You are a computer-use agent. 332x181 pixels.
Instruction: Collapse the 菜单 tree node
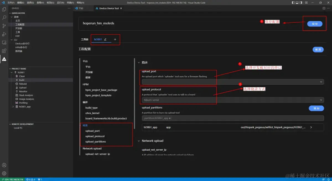(x=11, y=17)
